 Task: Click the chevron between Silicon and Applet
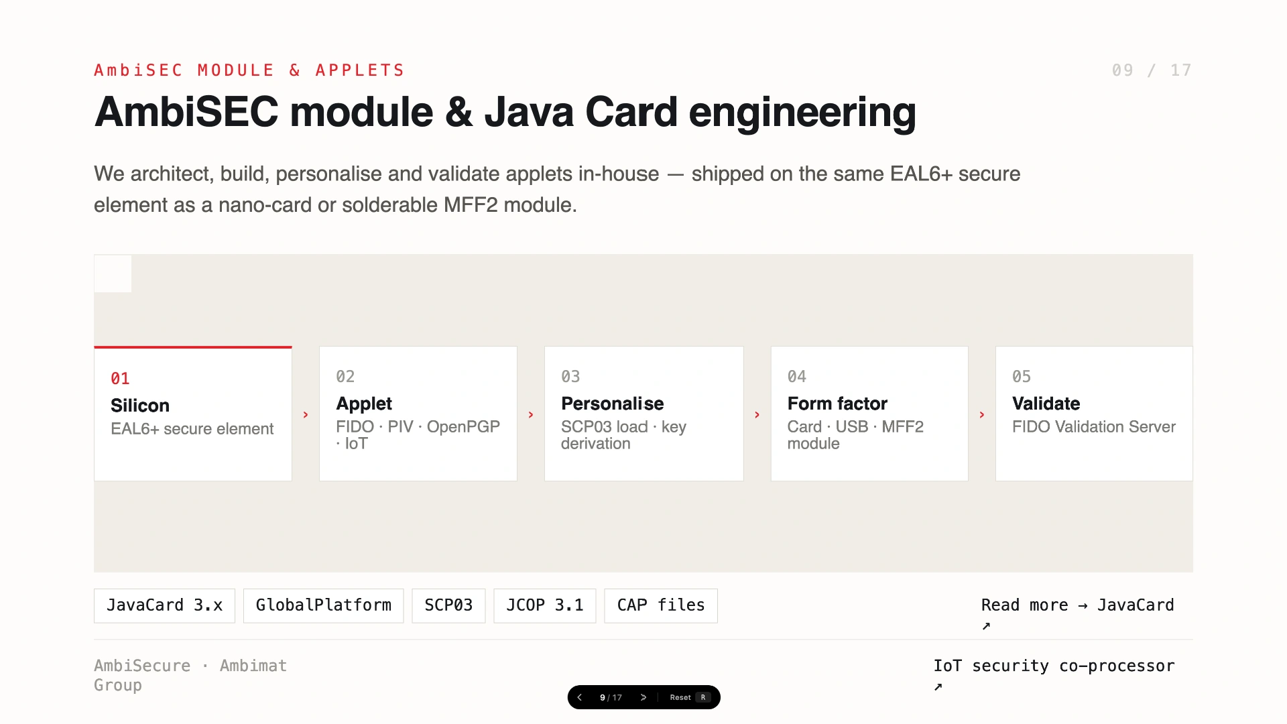coord(306,415)
